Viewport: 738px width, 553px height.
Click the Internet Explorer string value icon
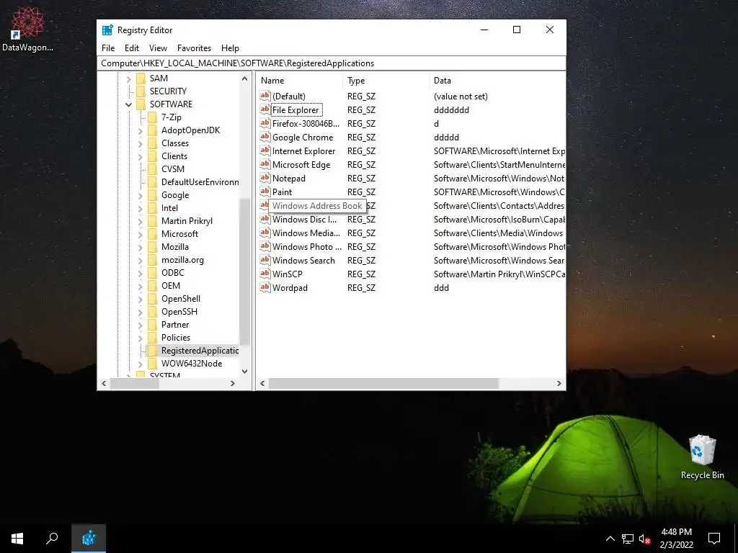265,150
